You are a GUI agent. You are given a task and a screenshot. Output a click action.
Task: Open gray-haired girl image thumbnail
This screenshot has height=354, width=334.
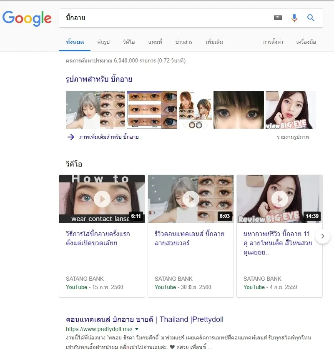tap(95, 110)
